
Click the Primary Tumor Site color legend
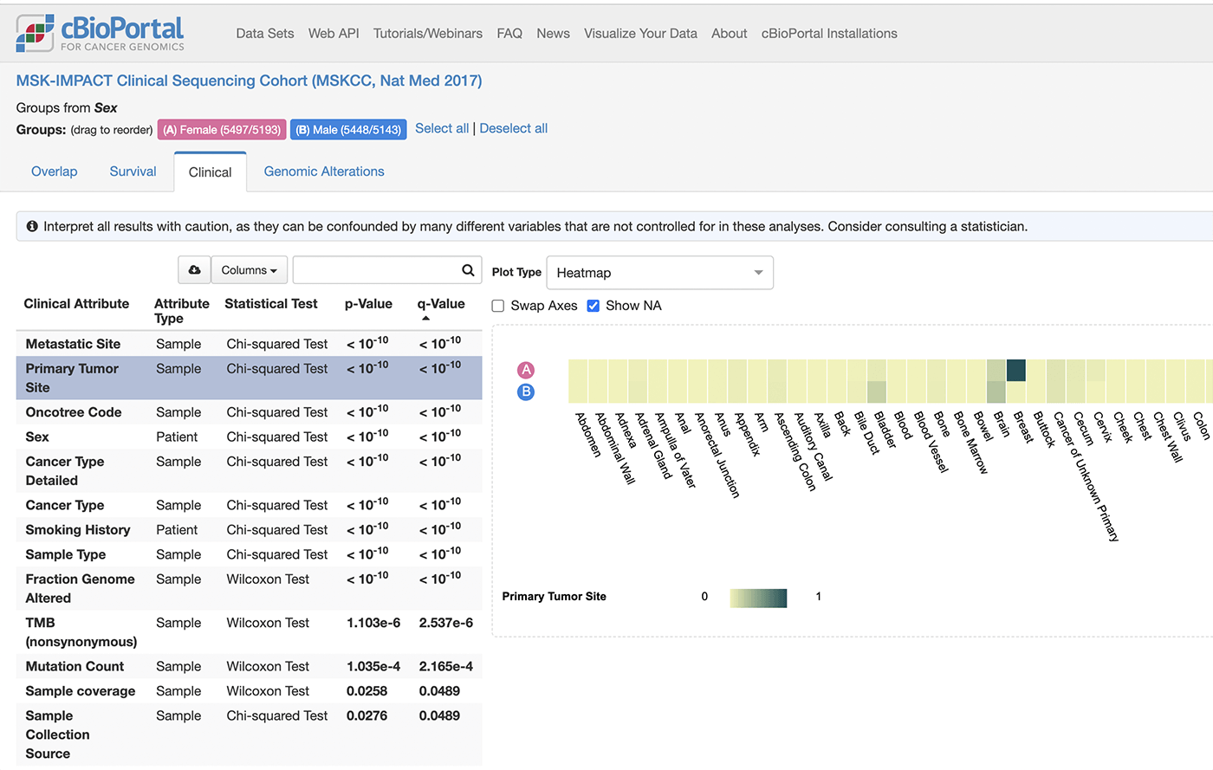758,598
